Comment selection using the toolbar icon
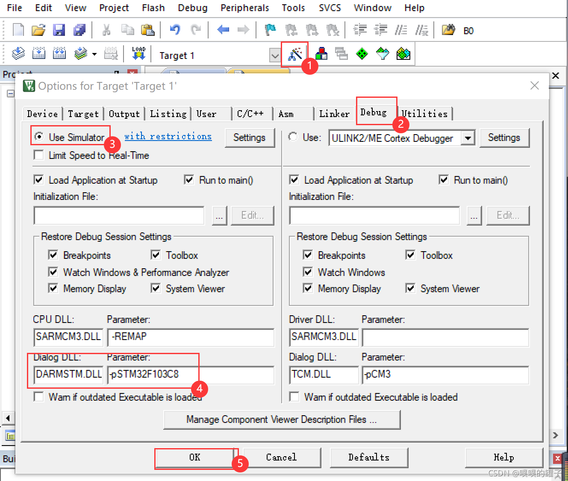This screenshot has width=568, height=481. coord(401,30)
